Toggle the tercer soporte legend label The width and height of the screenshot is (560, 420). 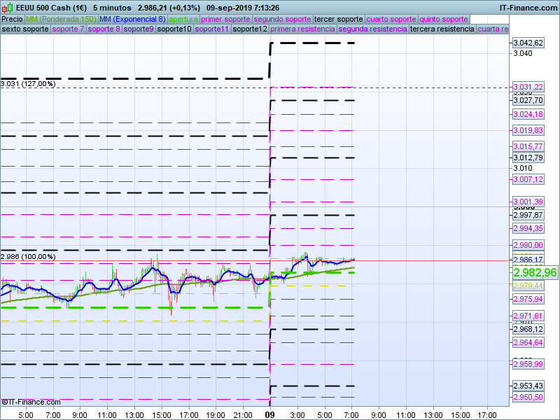point(339,19)
